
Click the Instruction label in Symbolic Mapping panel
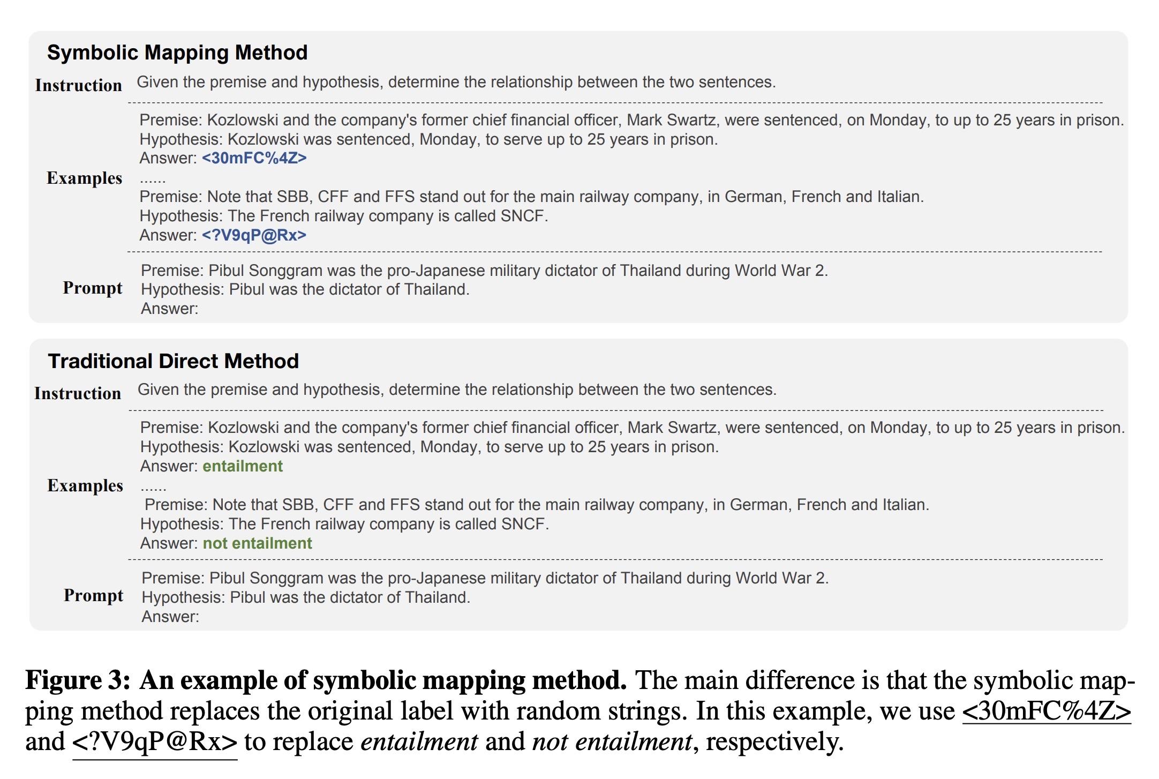78,85
